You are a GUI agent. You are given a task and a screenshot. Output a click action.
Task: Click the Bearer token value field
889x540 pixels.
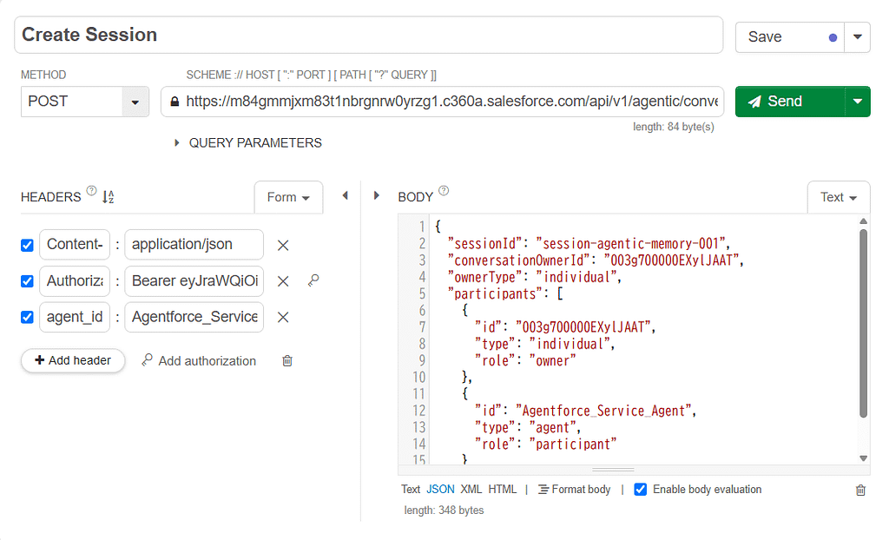[194, 280]
